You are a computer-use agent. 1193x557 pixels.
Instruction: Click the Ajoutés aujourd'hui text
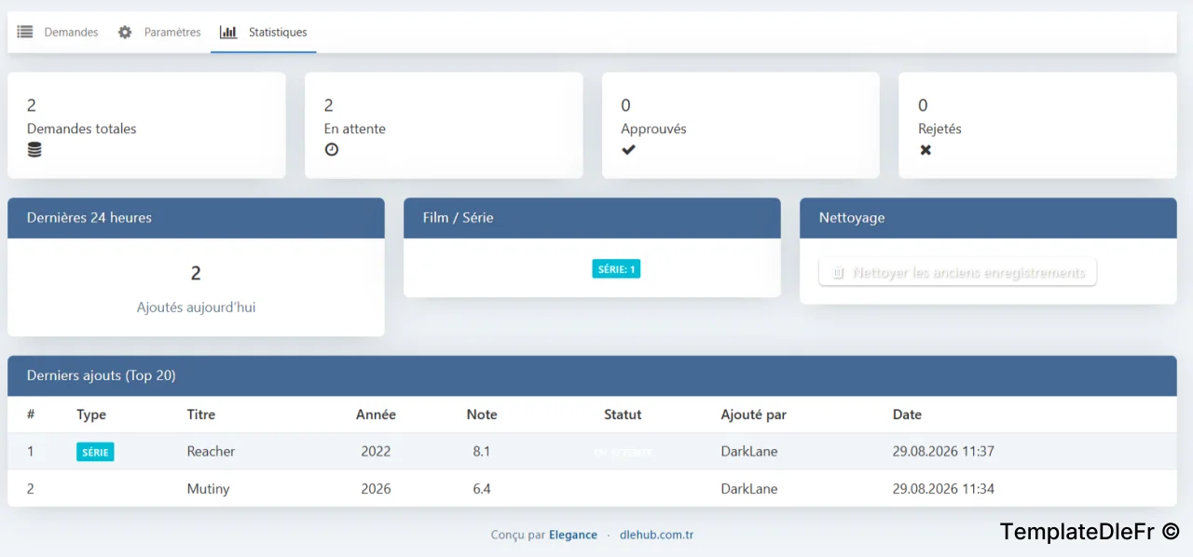(x=196, y=306)
